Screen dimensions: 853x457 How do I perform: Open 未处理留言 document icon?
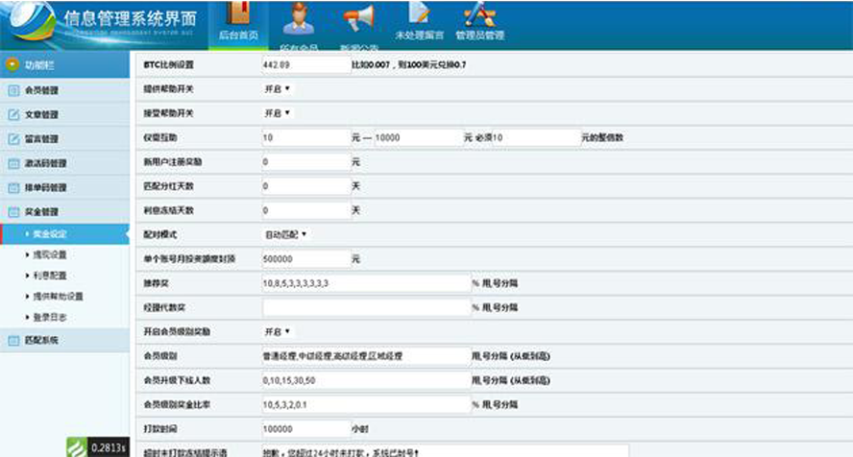tap(419, 12)
